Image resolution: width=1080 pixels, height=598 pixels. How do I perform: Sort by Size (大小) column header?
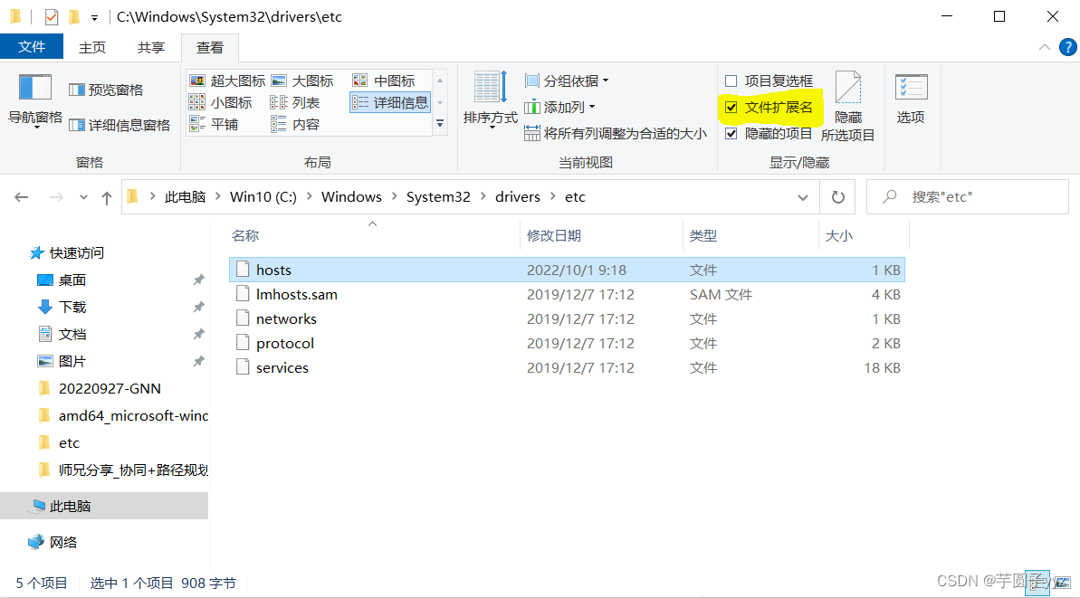coord(864,235)
